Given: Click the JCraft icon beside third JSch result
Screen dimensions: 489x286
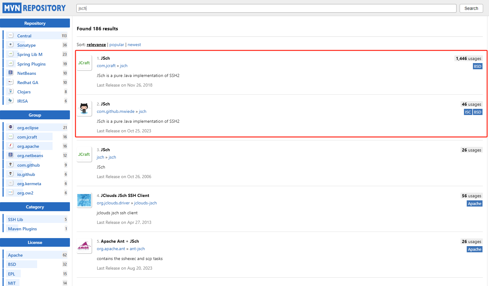Looking at the screenshot, I should click(84, 154).
